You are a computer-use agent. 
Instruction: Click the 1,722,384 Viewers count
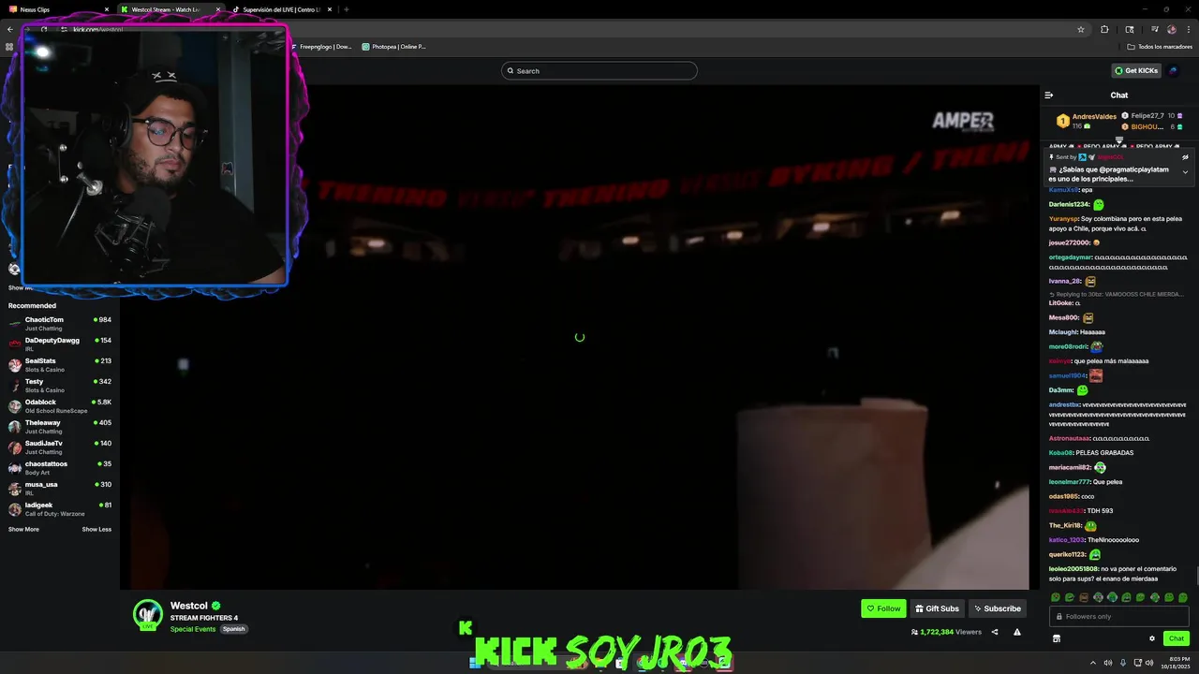pyautogui.click(x=946, y=632)
